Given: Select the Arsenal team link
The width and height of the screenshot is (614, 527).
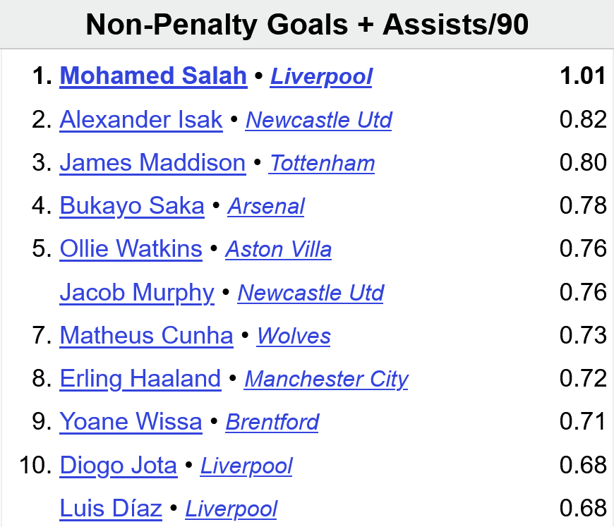Looking at the screenshot, I should tap(266, 206).
